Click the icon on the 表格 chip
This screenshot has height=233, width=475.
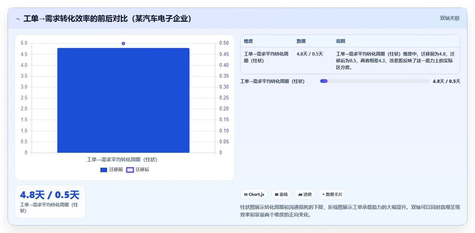click(277, 195)
